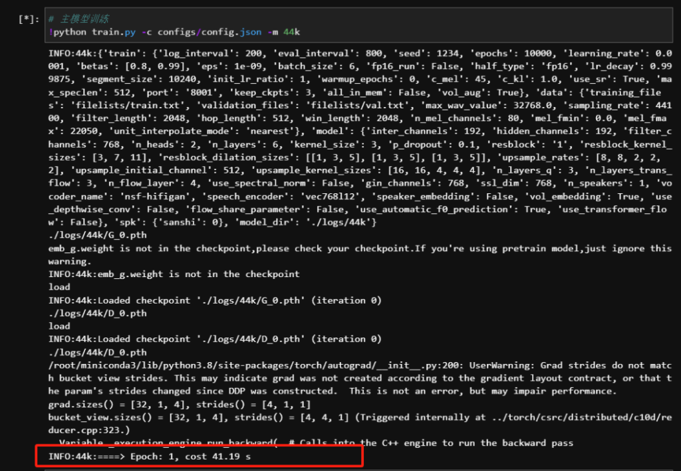Click the Chinese comment line in the cell
681x471 pixels.
tap(78, 19)
